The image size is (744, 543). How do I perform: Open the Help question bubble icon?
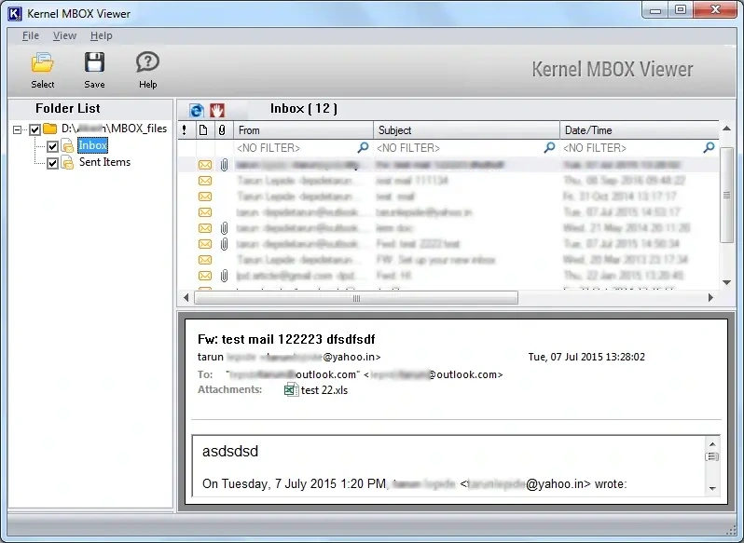(x=147, y=62)
